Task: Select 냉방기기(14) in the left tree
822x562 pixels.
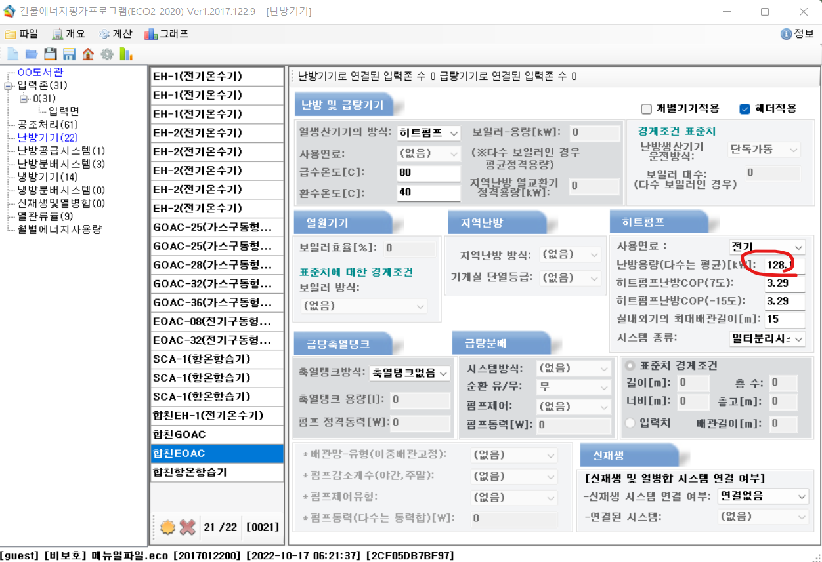Action: tap(47, 177)
